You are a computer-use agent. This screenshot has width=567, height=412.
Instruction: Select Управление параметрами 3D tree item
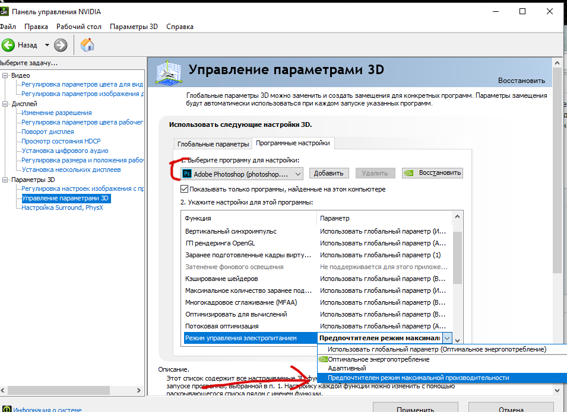[65, 198]
